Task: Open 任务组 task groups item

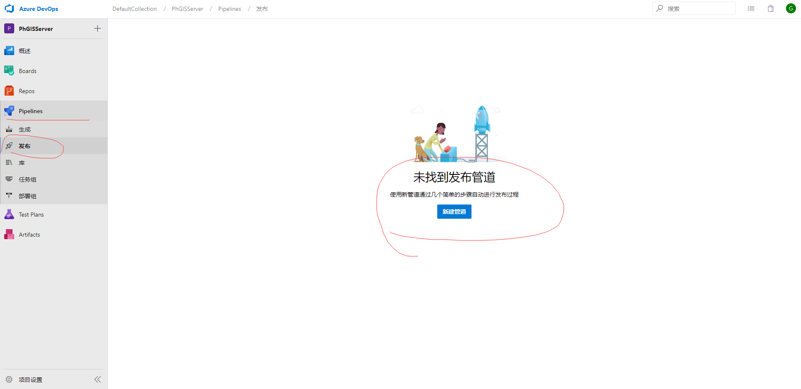Action: [28, 179]
